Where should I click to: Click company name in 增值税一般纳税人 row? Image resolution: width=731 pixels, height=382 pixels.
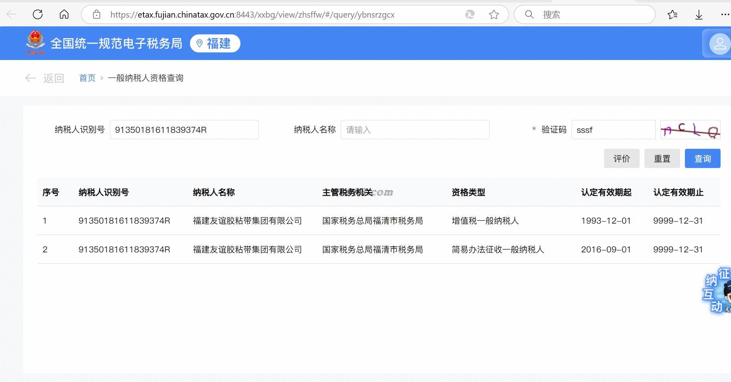(x=247, y=221)
